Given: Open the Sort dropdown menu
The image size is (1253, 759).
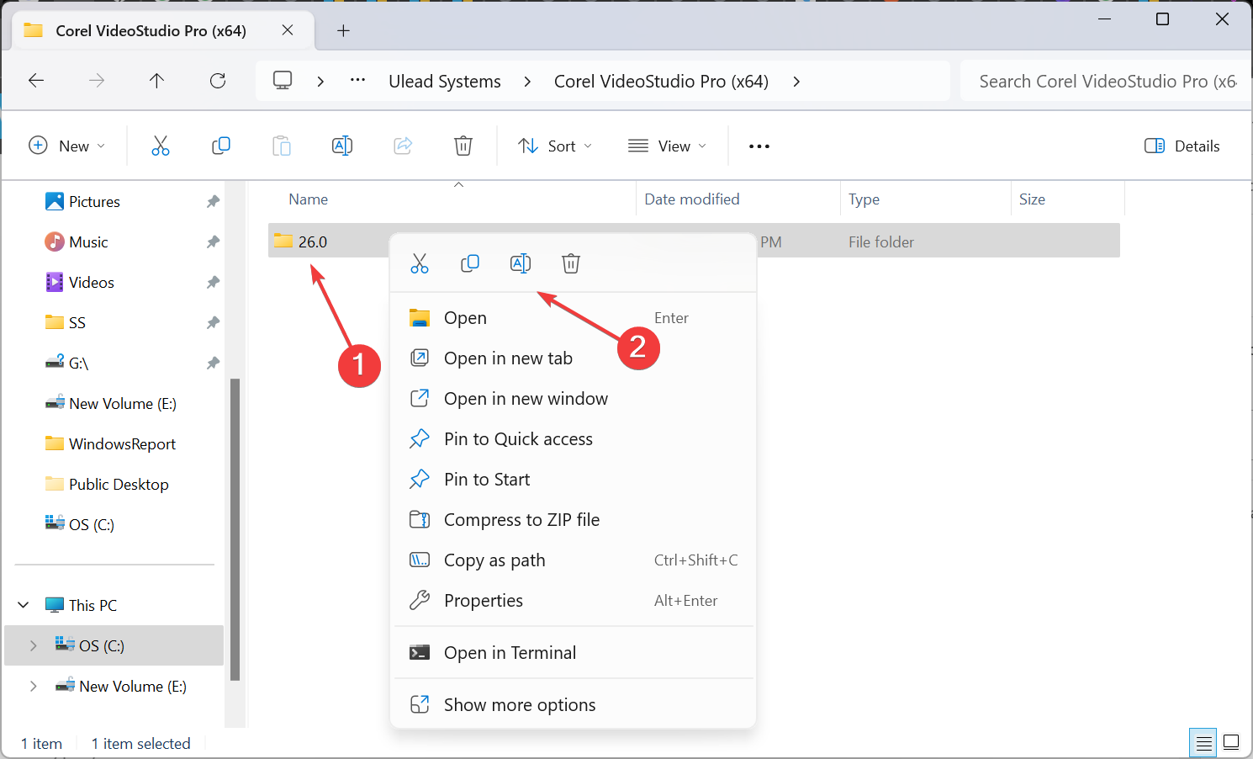Looking at the screenshot, I should point(555,146).
